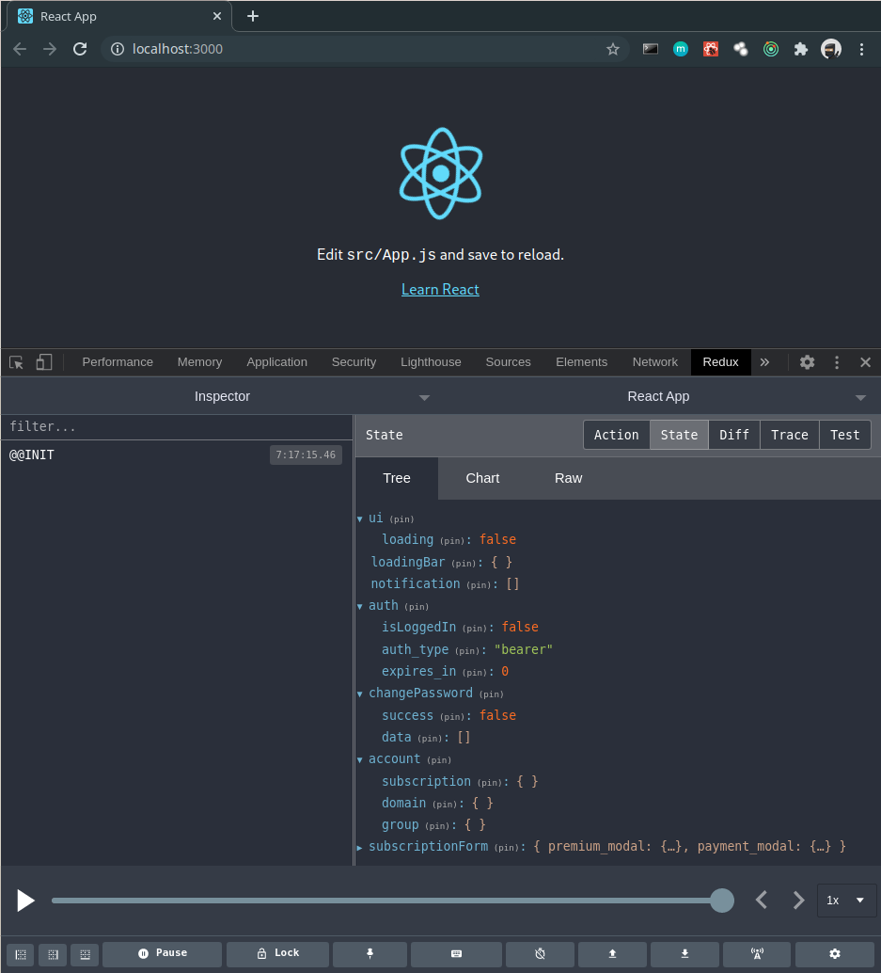881x973 pixels.
Task: Switch to the Raw tab
Action: [569, 478]
